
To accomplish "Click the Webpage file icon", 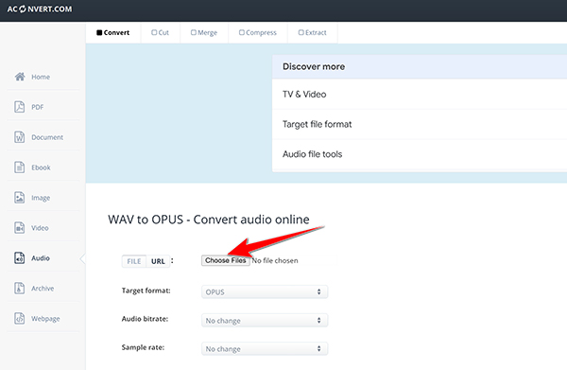I will pos(20,319).
